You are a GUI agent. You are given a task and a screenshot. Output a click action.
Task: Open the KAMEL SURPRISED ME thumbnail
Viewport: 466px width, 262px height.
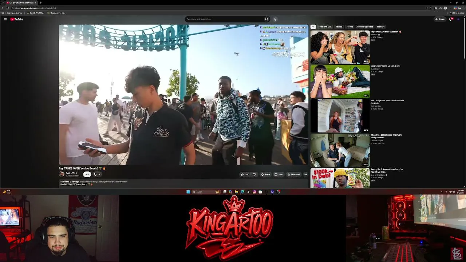point(340,81)
